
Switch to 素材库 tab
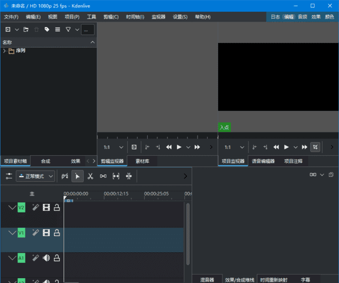[142, 161]
